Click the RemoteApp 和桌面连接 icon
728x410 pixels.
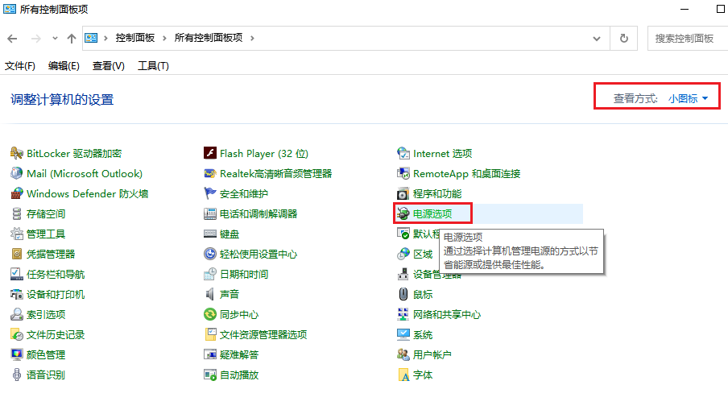click(x=403, y=173)
